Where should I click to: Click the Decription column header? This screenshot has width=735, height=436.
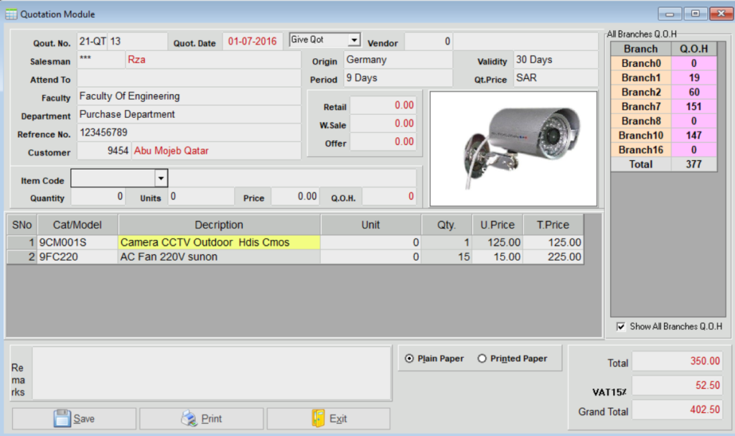coord(219,225)
